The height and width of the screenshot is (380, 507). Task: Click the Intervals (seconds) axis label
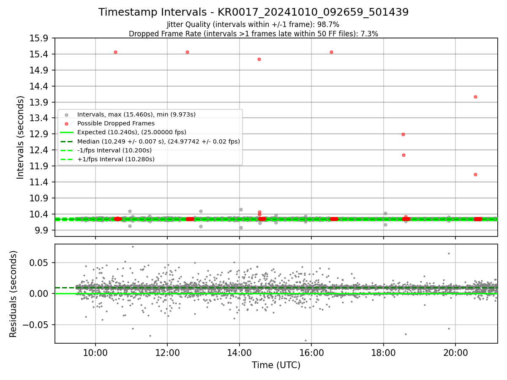pos(21,137)
